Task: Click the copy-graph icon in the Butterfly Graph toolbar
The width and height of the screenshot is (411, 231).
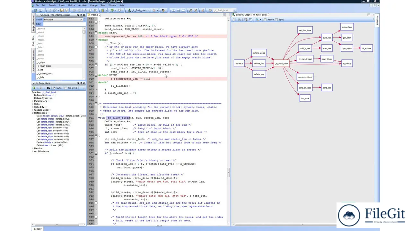Action: coord(246,20)
